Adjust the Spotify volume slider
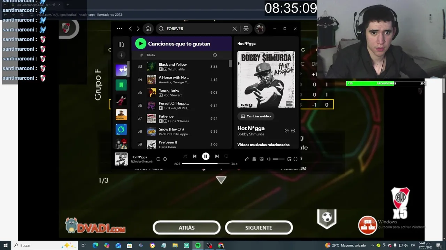 pyautogui.click(x=278, y=159)
